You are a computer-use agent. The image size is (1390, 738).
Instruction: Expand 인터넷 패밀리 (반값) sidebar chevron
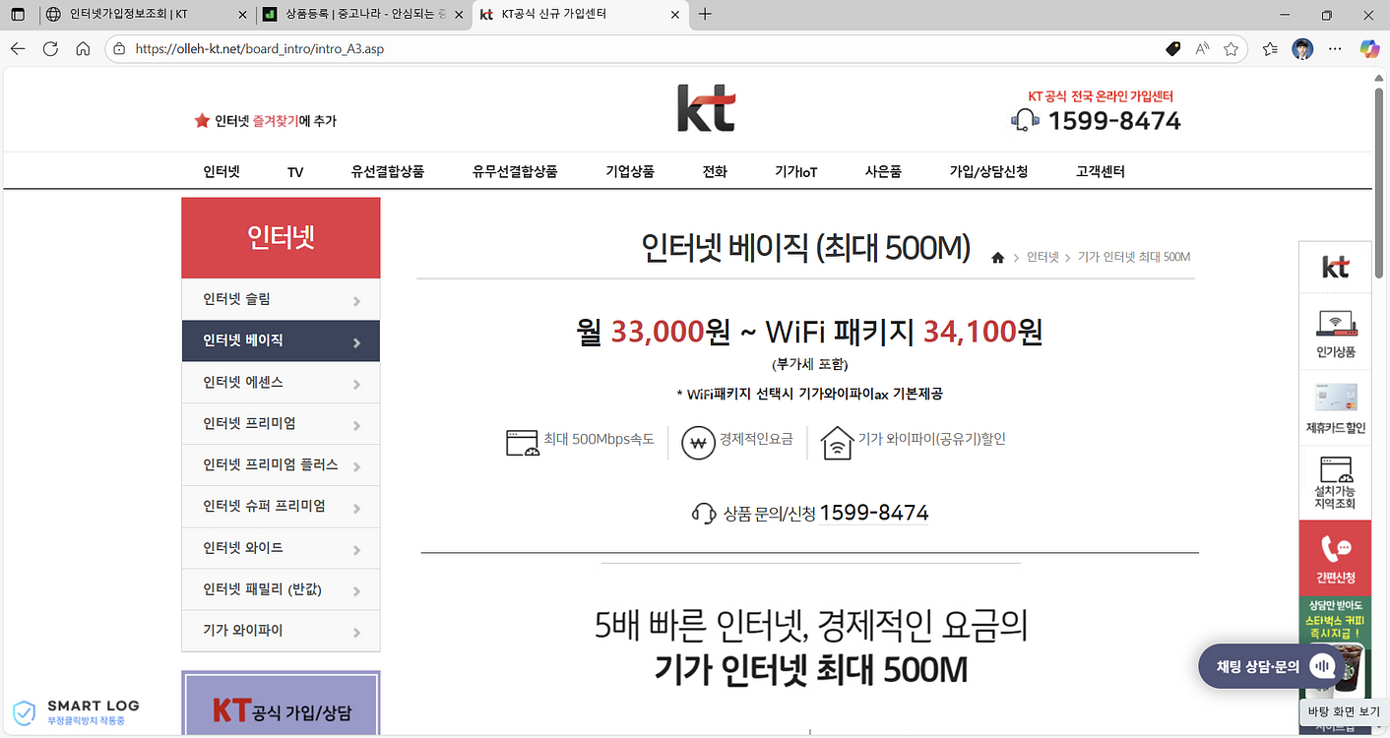click(356, 590)
